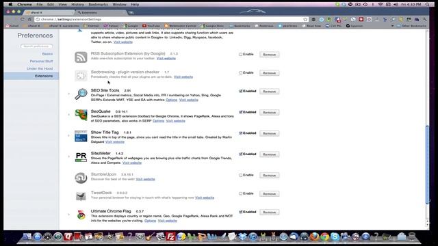Screen dimensions: 438x246
Task: Open the Chrome wrench menu icon
Action: 424,19
